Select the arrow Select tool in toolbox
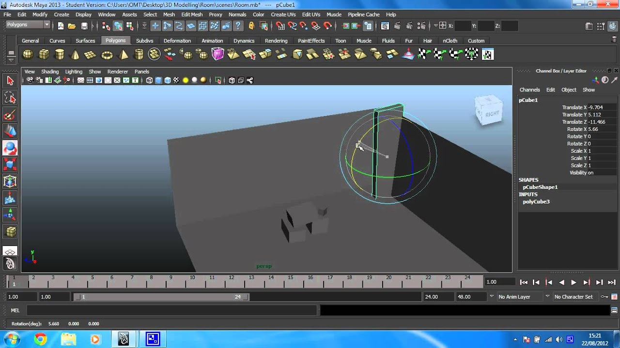Screen dimensions: 620x348 [x=10, y=81]
